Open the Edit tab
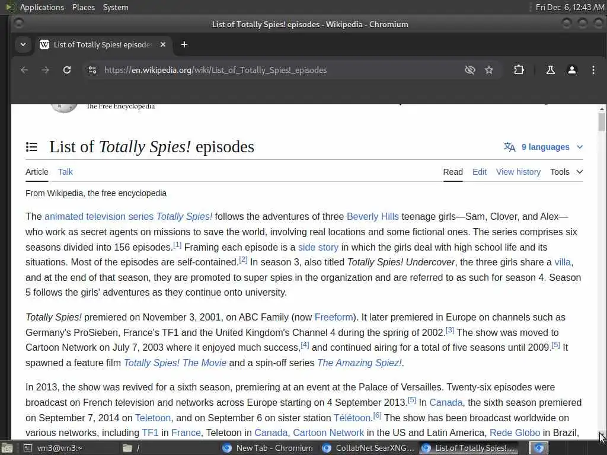The image size is (607, 455). pyautogui.click(x=479, y=172)
